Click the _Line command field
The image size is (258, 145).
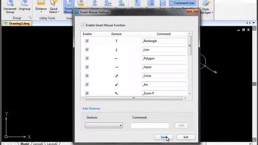(164, 50)
